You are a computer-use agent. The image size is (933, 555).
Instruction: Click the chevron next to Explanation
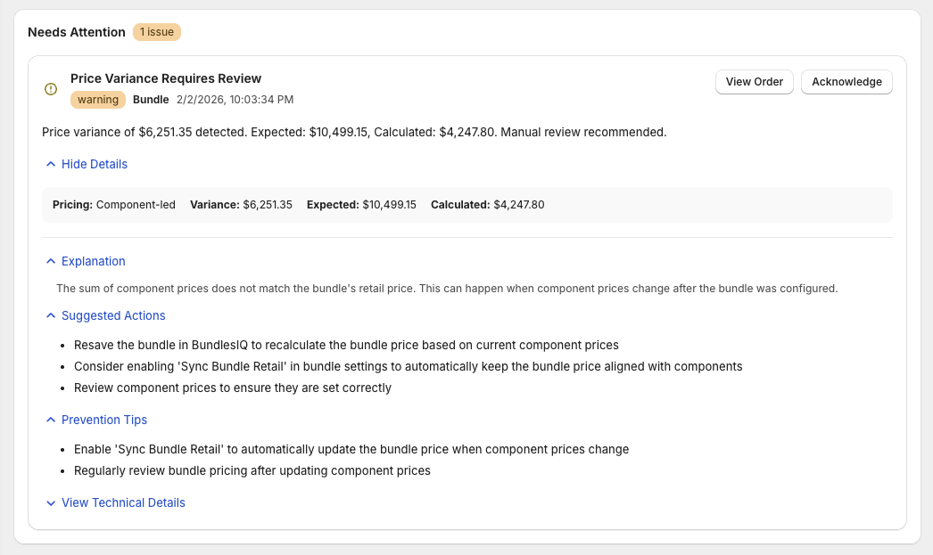point(51,261)
